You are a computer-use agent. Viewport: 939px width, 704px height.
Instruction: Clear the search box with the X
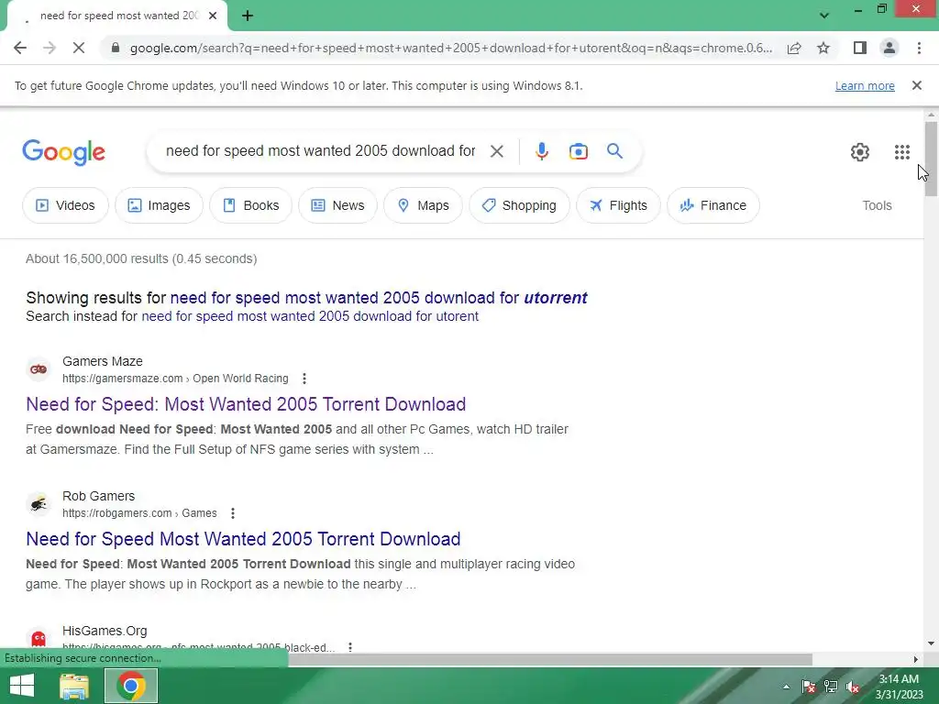click(496, 151)
